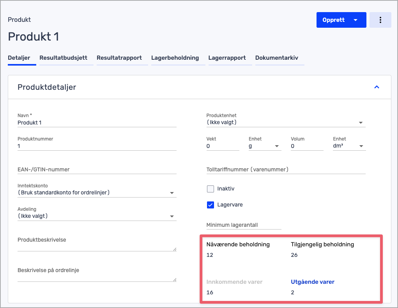Open the Produktenhet dropdown

pyautogui.click(x=285, y=123)
